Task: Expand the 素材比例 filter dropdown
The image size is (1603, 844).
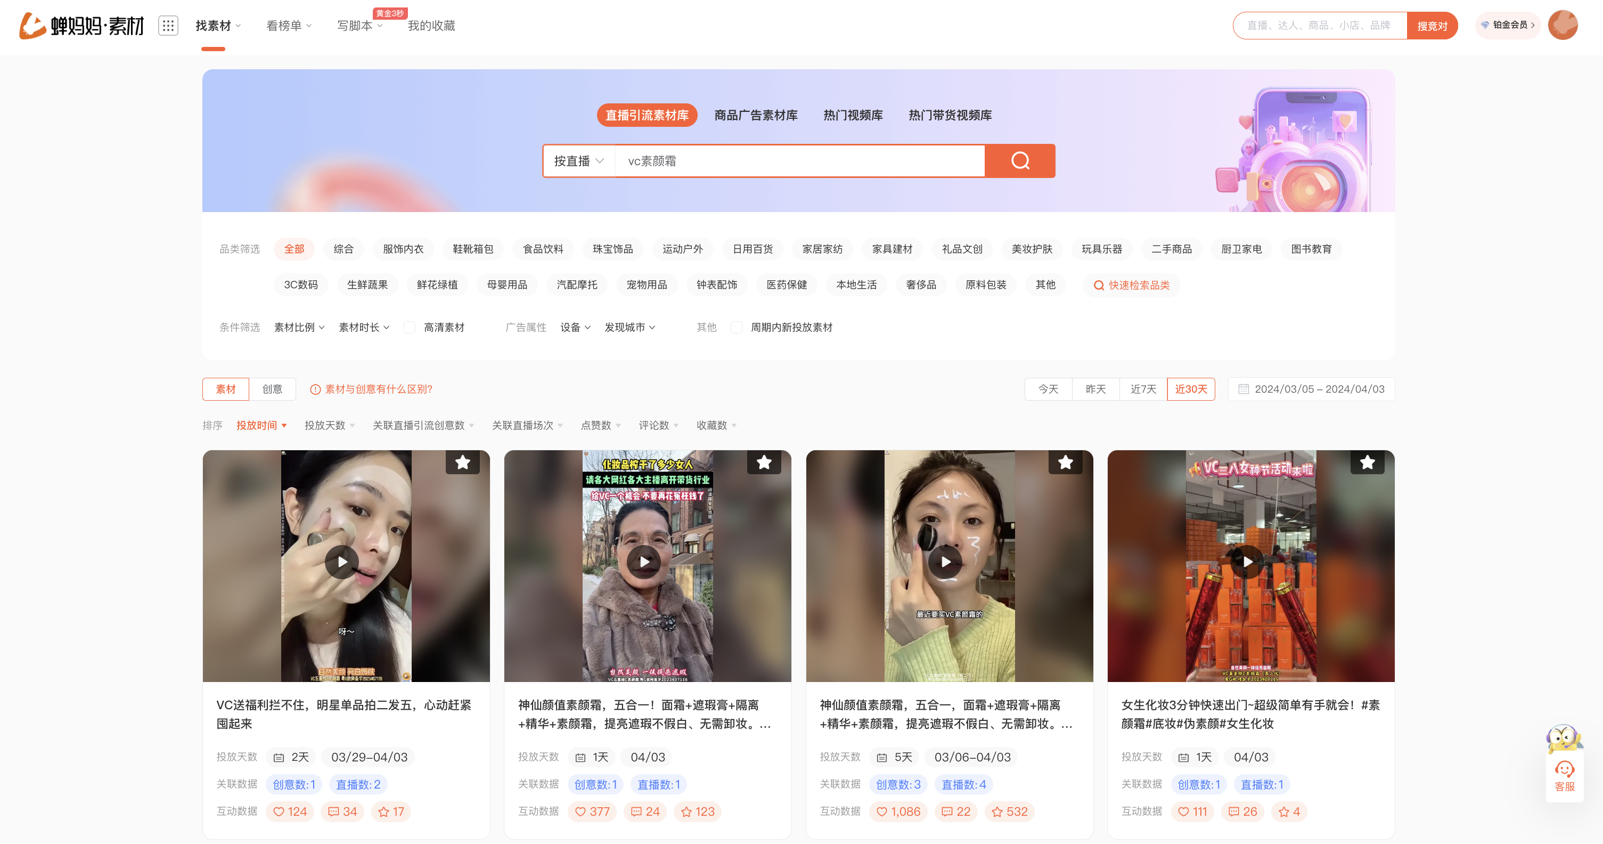Action: click(299, 327)
